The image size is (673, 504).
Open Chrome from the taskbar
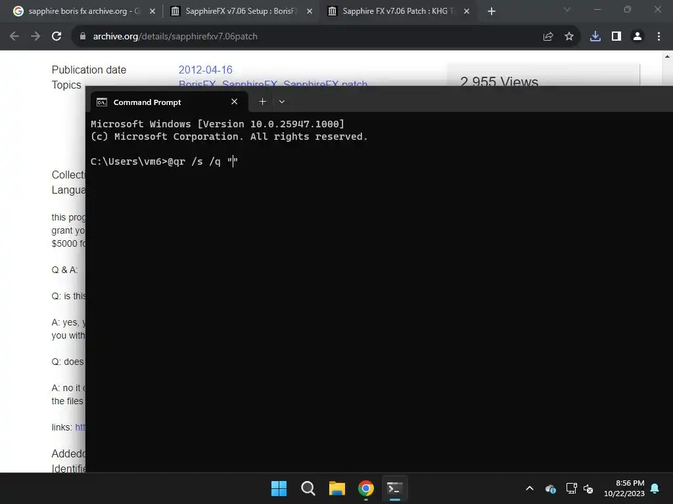click(x=365, y=488)
